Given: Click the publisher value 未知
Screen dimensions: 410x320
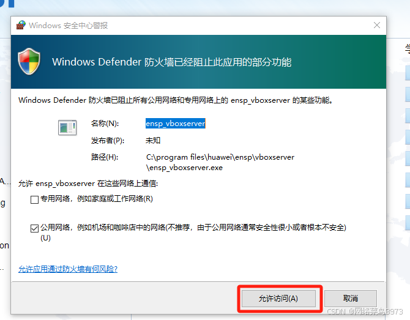Looking at the screenshot, I should click(x=153, y=141).
